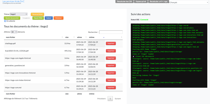Open the Afficher 10 éléments dropdown

click(14, 32)
